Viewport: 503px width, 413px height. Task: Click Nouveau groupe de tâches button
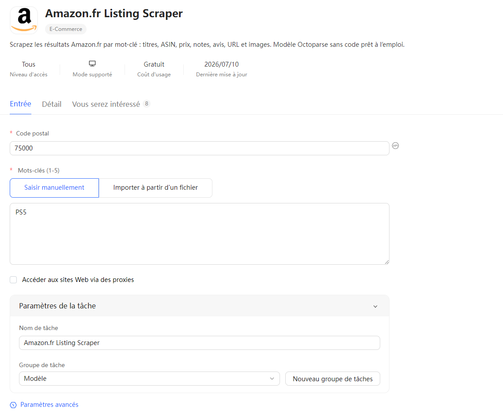(333, 379)
